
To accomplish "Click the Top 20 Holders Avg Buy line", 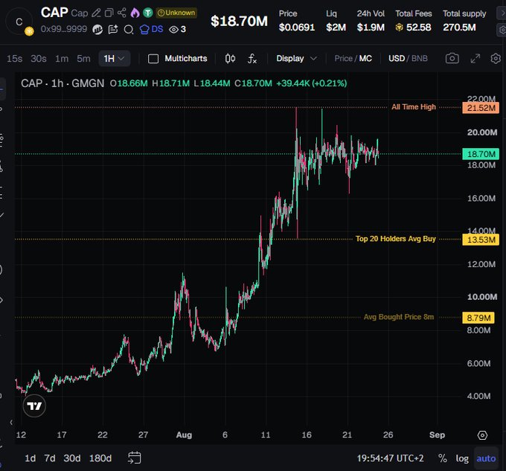I will click(395, 239).
